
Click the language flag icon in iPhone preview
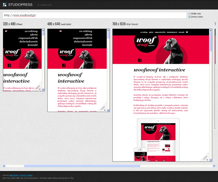point(6,31)
